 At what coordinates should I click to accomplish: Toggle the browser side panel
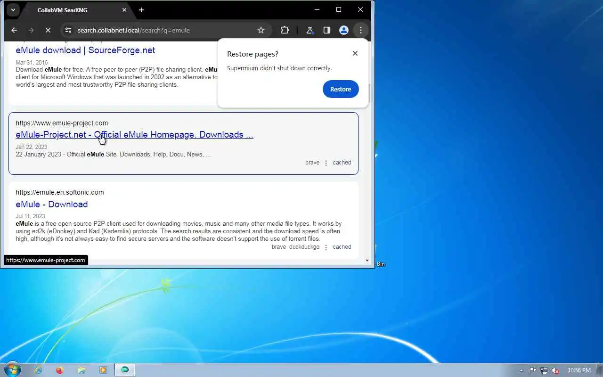pos(326,30)
